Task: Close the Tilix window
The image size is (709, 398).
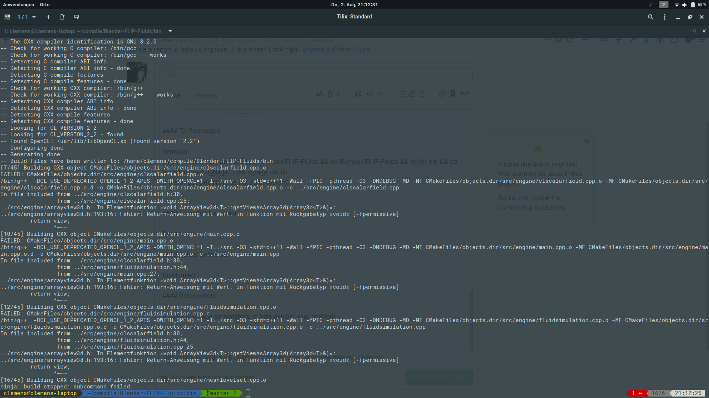Action: pos(701,17)
